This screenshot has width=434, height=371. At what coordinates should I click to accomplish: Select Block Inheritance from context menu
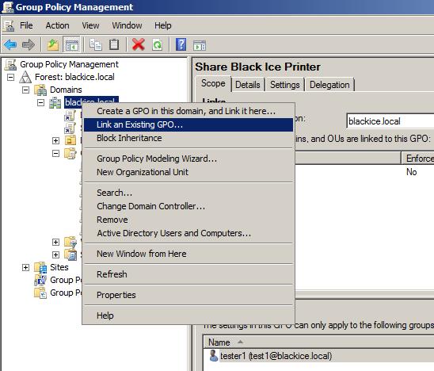(x=188, y=138)
